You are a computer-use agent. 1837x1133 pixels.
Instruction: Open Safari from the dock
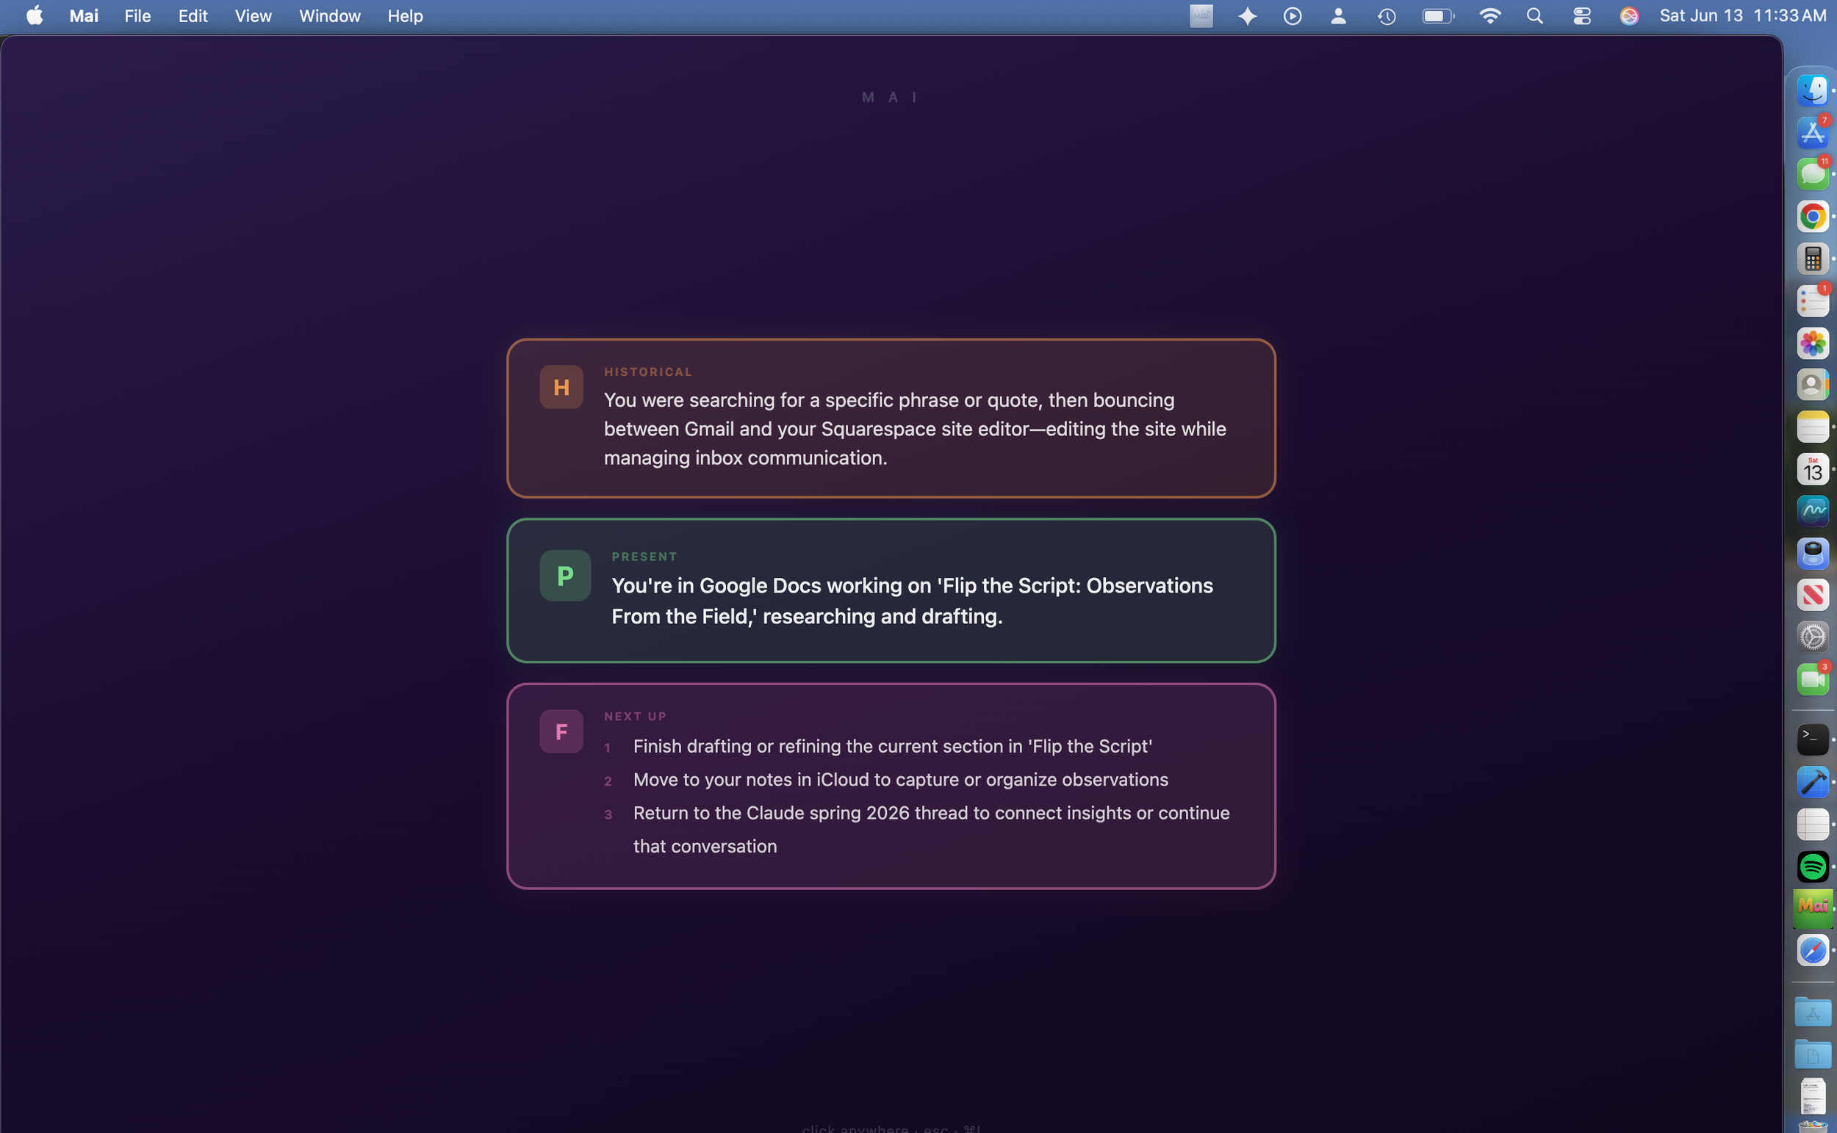(x=1812, y=950)
